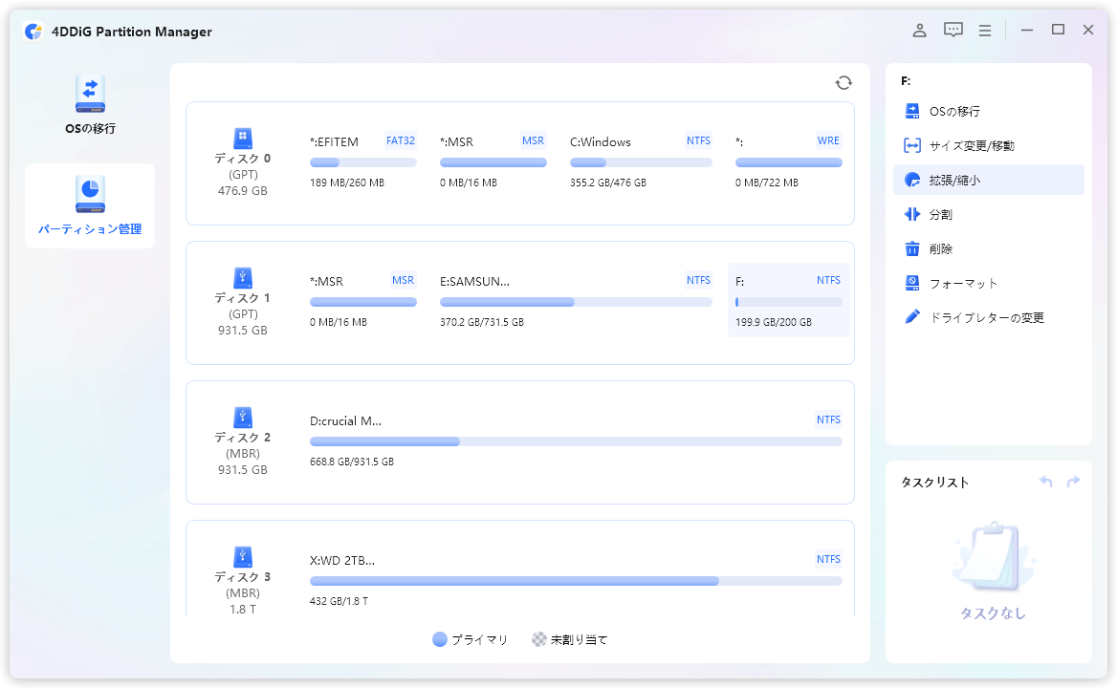Click the 拡張/縮小 pie icon
This screenshot has height=688, width=1117.
[x=911, y=180]
